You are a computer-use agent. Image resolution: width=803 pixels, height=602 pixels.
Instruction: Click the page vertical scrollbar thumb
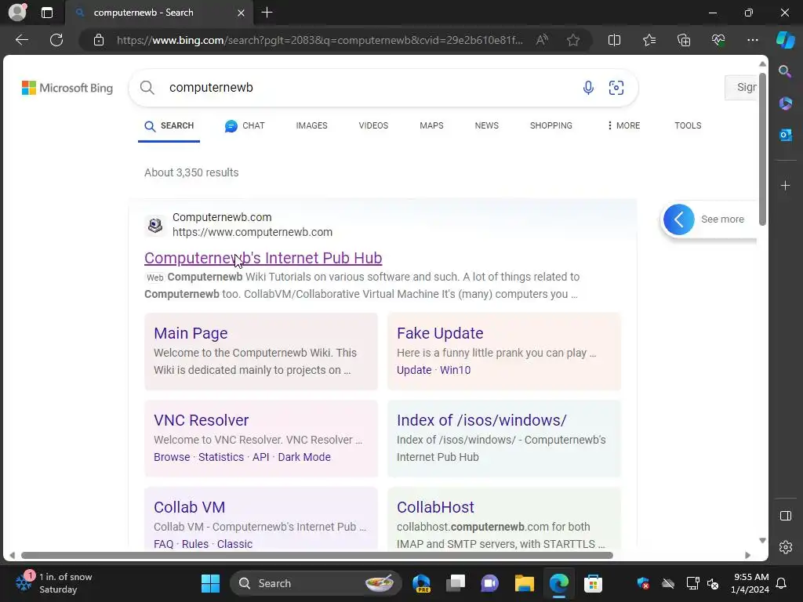762,148
